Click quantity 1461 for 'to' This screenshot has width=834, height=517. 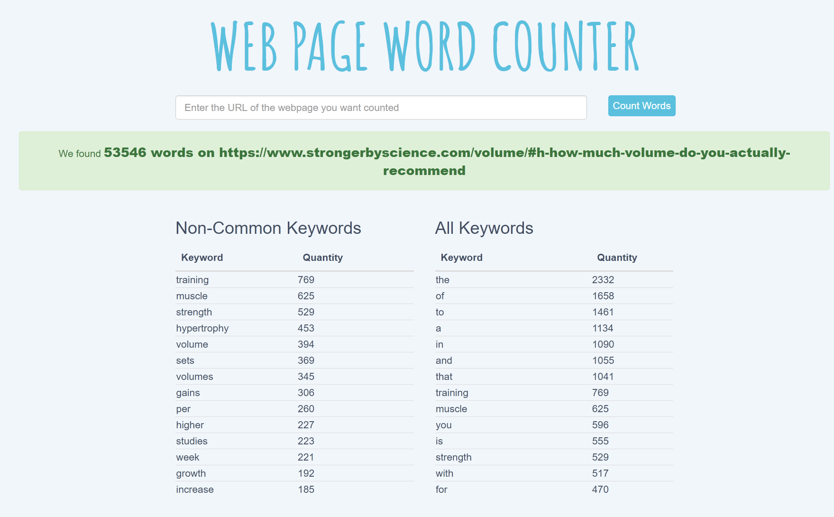(x=603, y=312)
